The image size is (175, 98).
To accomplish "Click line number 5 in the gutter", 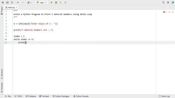I will click(6, 24).
